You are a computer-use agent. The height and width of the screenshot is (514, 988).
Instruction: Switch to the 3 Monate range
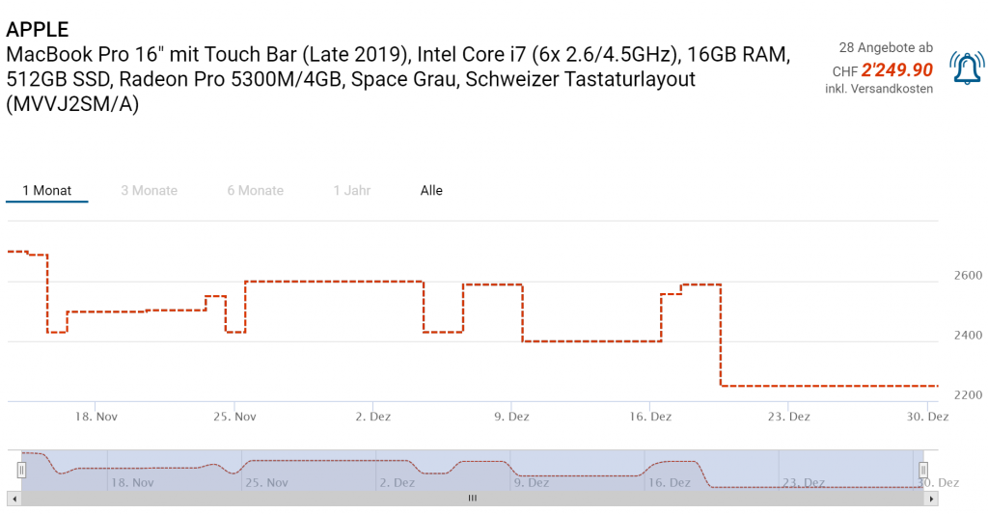[150, 190]
